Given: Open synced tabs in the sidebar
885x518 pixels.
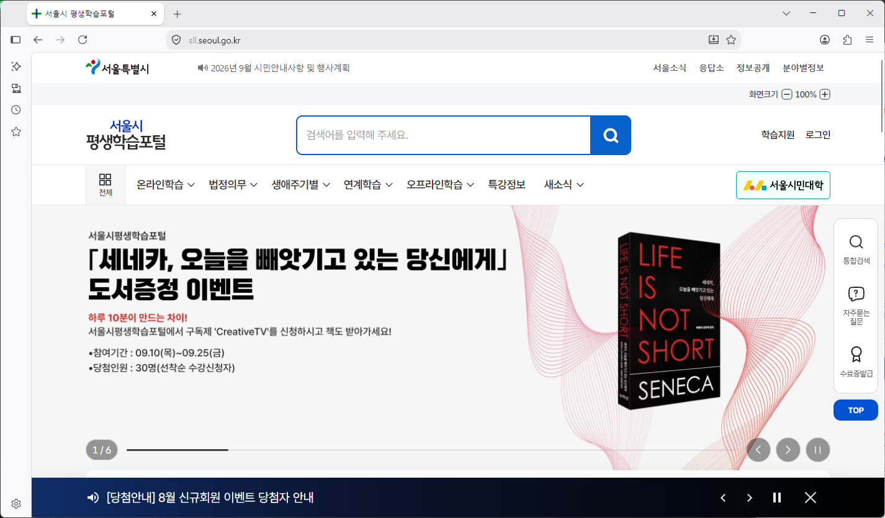Looking at the screenshot, I should [16, 88].
